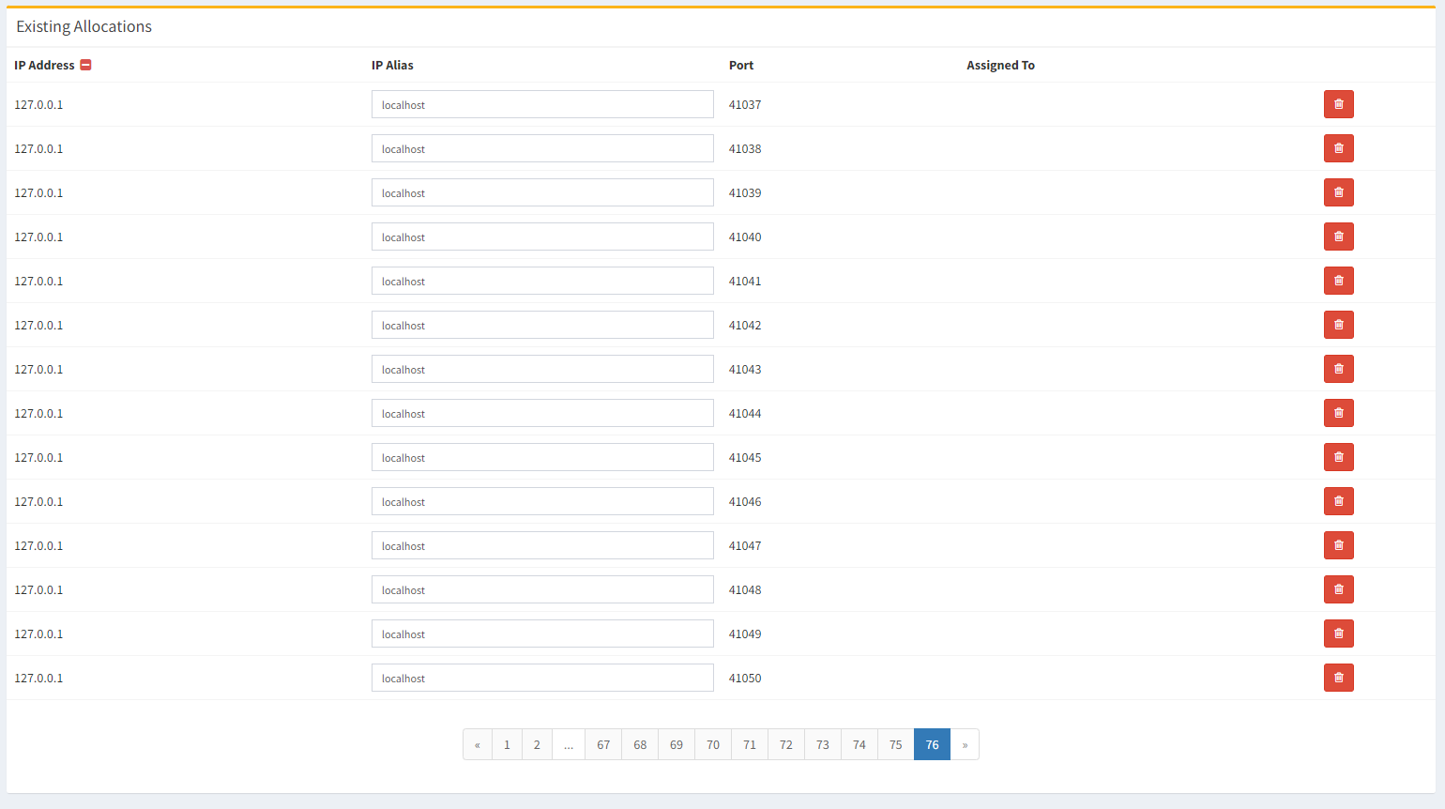The height and width of the screenshot is (809, 1445).
Task: Click the IP Alias field for port 41044
Action: (x=542, y=413)
